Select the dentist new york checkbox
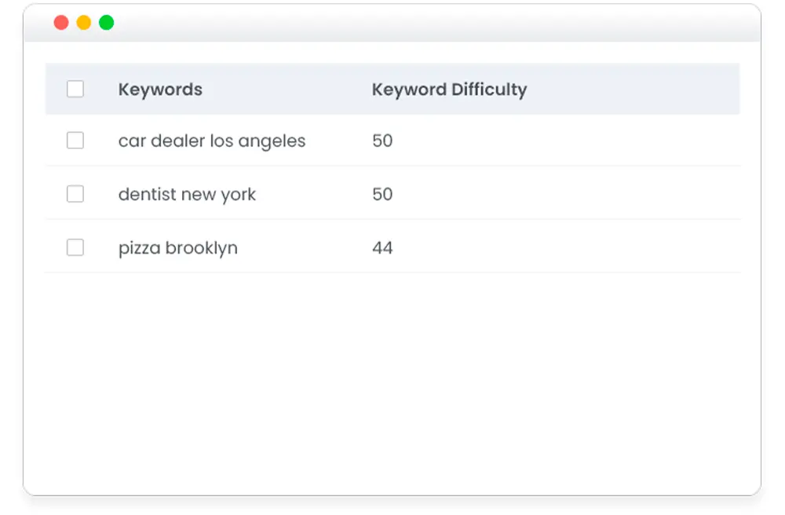The height and width of the screenshot is (515, 785). point(75,194)
